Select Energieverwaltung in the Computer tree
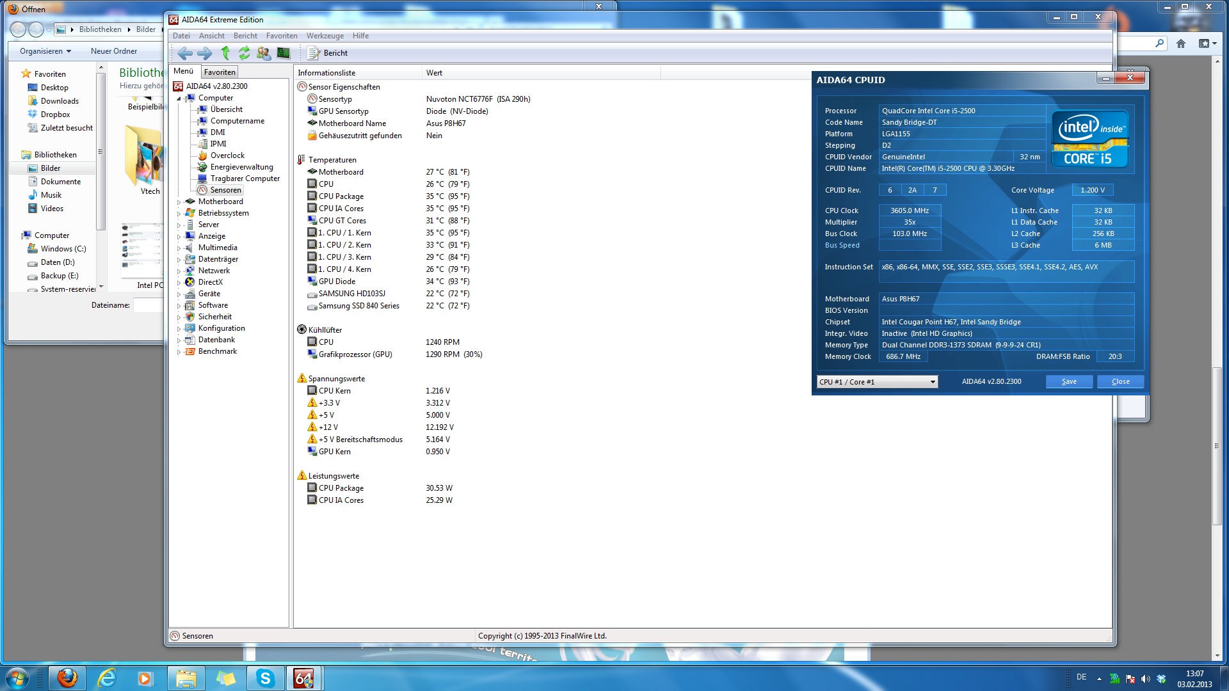 click(x=241, y=167)
